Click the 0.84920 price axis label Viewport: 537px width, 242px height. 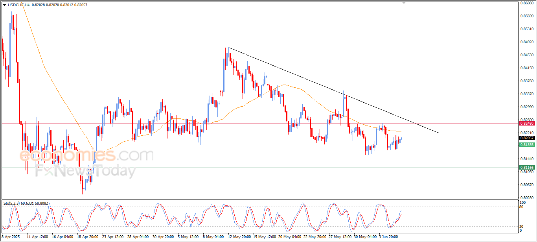coord(527,42)
